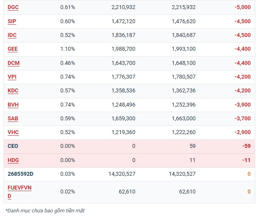Open the SAB ticker link
258x221 pixels.
pyautogui.click(x=13, y=119)
